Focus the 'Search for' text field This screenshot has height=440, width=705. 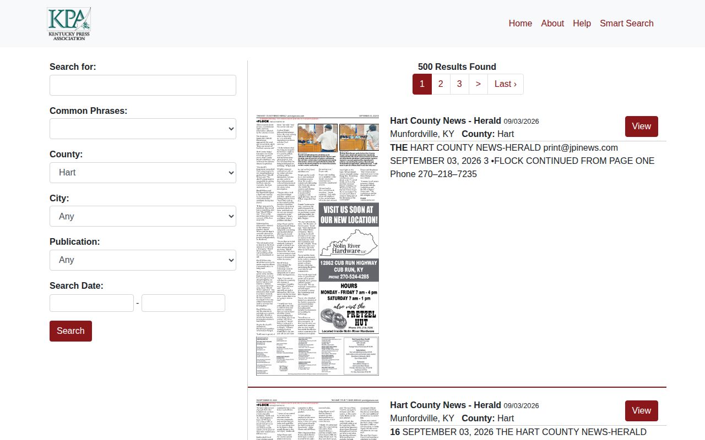pos(143,85)
